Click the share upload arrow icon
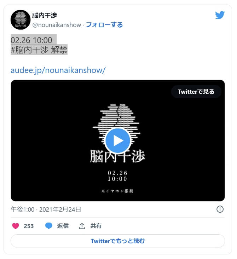 pos(82,226)
